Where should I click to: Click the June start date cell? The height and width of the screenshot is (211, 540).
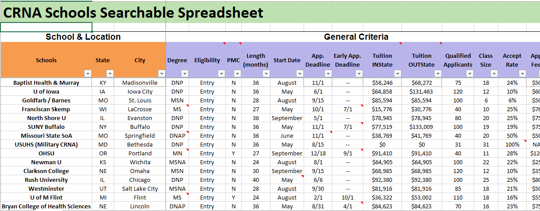click(x=287, y=136)
